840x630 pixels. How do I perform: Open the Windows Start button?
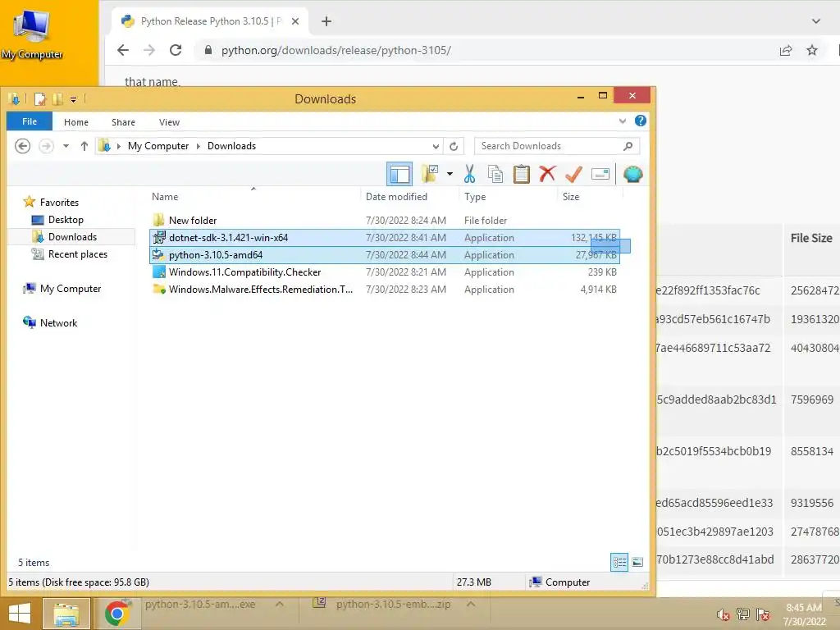(20, 614)
